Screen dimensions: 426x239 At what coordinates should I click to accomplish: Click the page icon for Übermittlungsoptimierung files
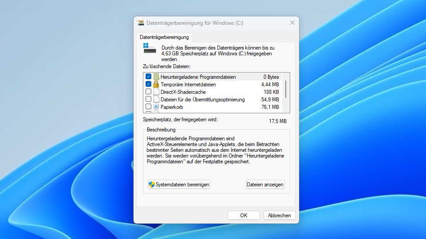click(156, 99)
